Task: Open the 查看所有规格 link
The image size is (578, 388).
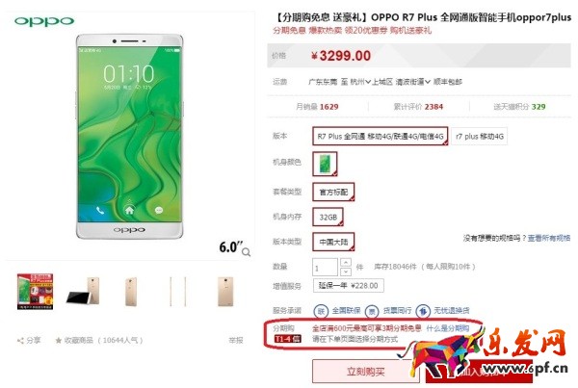Action: tap(549, 239)
